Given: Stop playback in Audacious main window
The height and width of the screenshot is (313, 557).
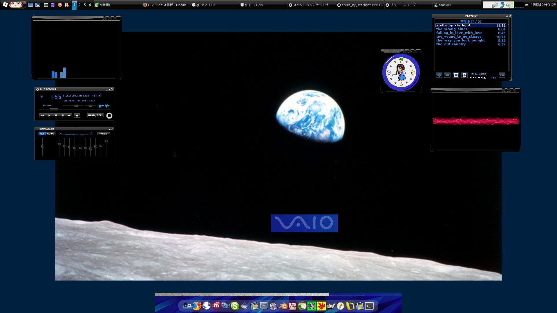Looking at the screenshot, I should [x=63, y=115].
